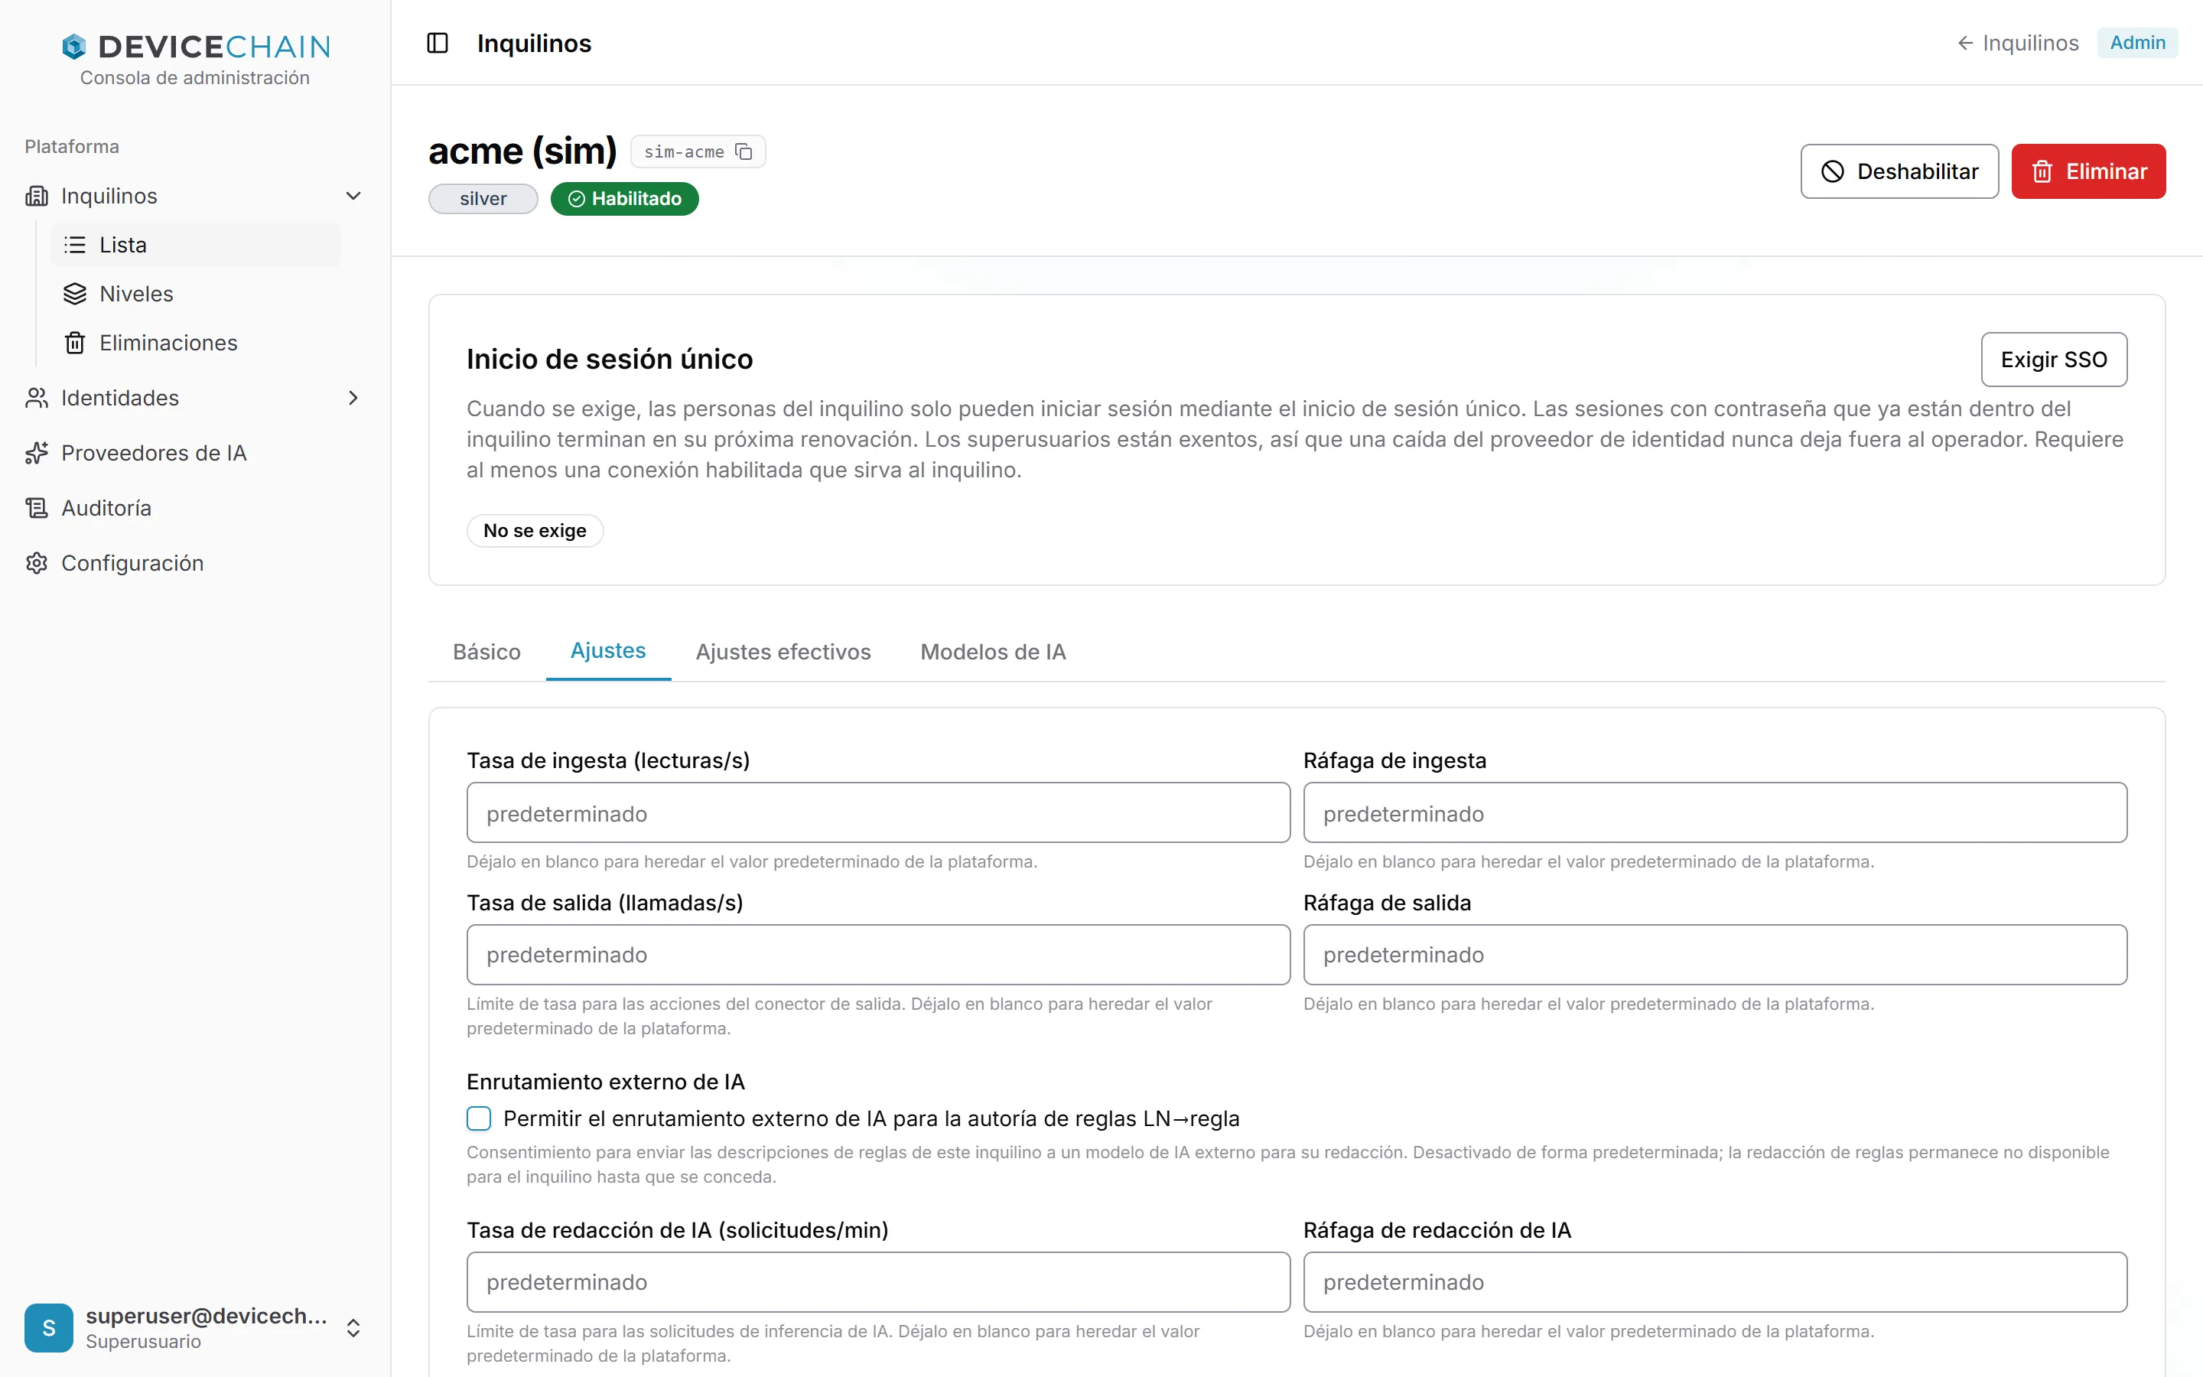Open the Configuración page
The width and height of the screenshot is (2203, 1377).
click(195, 563)
